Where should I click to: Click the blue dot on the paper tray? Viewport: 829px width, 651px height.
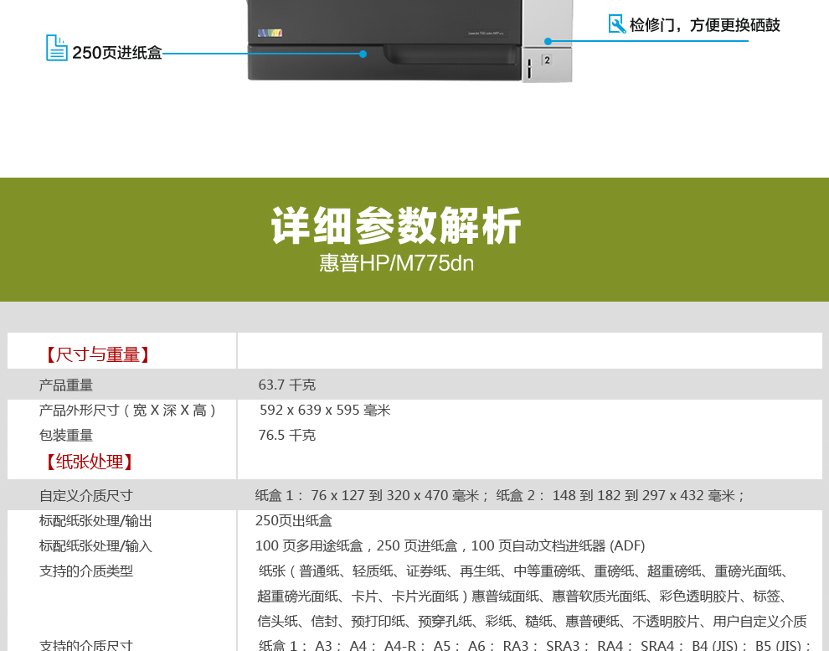coord(363,54)
